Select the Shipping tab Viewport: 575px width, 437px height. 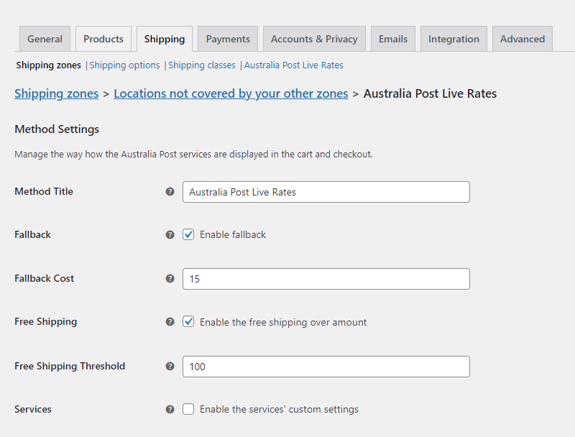pos(165,39)
